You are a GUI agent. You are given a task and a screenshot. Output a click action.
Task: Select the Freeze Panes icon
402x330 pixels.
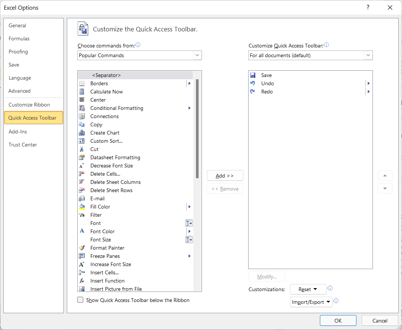[x=82, y=256]
